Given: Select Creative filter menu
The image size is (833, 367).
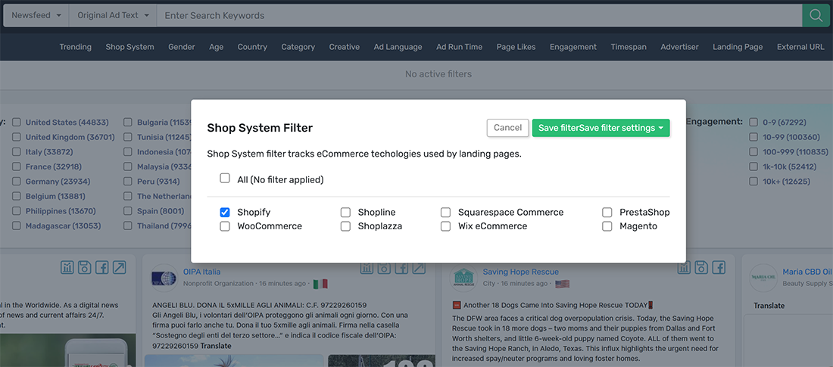Looking at the screenshot, I should pos(345,47).
